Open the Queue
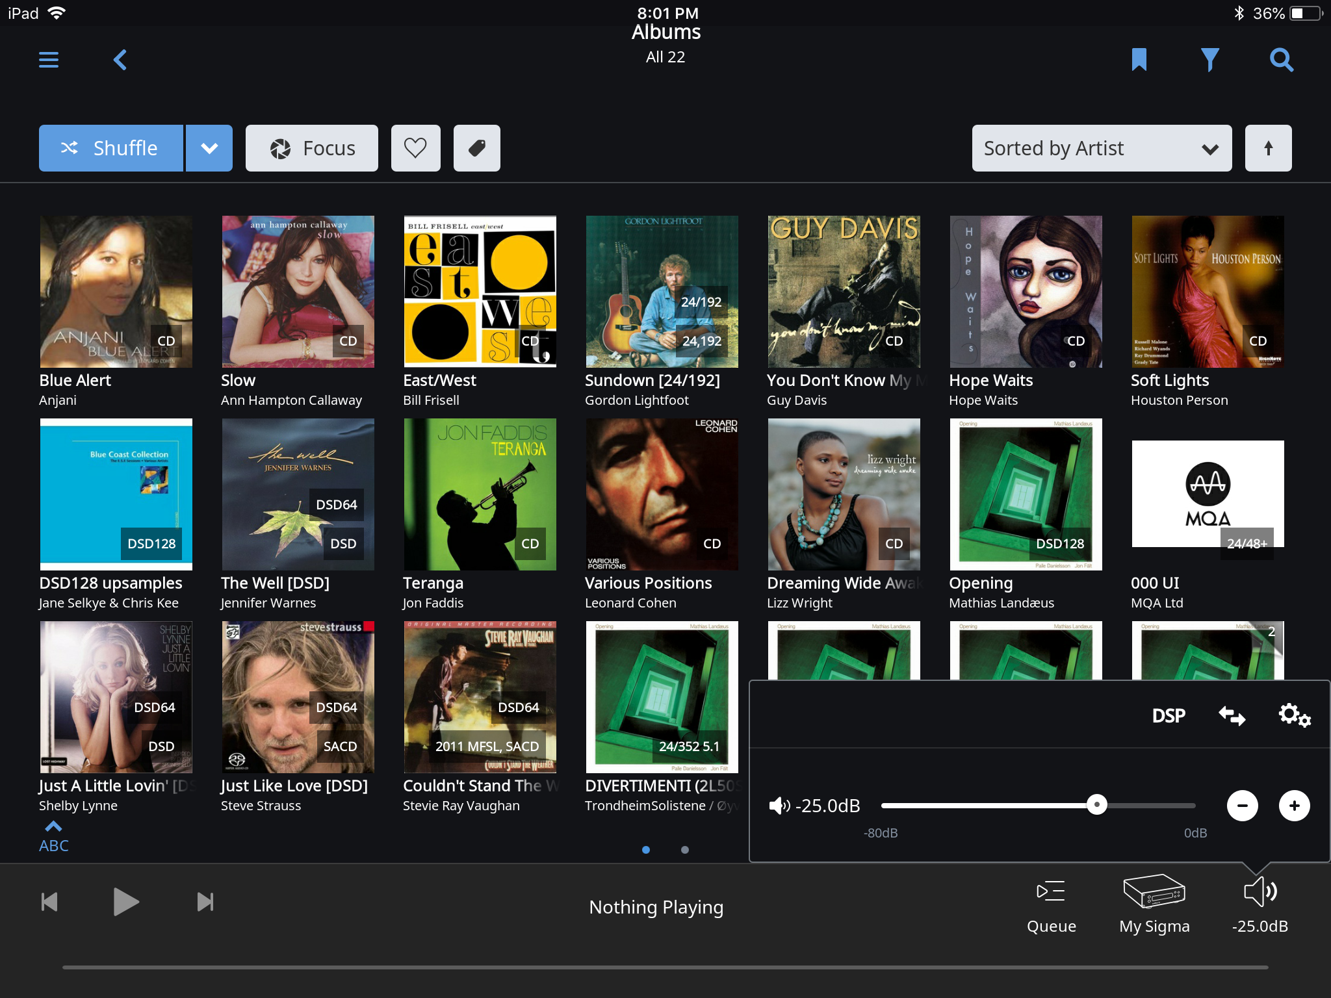1331x998 pixels. tap(1051, 907)
